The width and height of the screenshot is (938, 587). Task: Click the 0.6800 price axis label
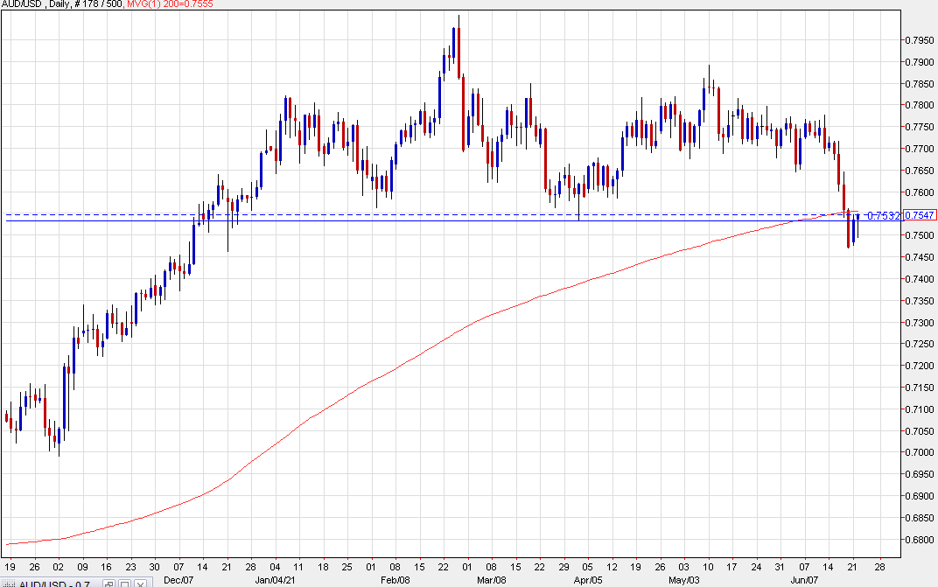pos(919,540)
